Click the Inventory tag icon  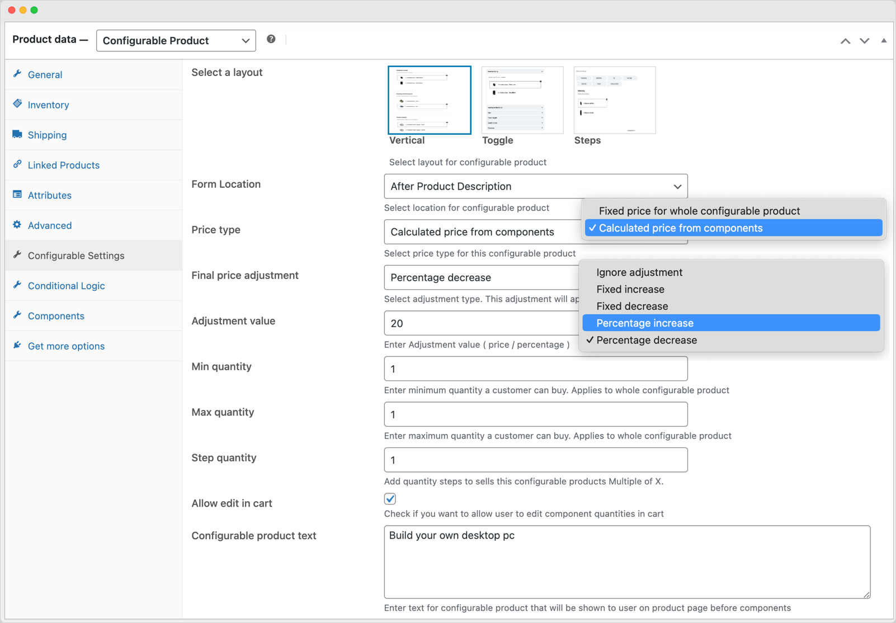click(x=17, y=104)
